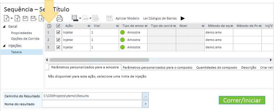Screen dimensions: 274x111
Task: Click Ler Códigos de Barras
Action: 160,18
